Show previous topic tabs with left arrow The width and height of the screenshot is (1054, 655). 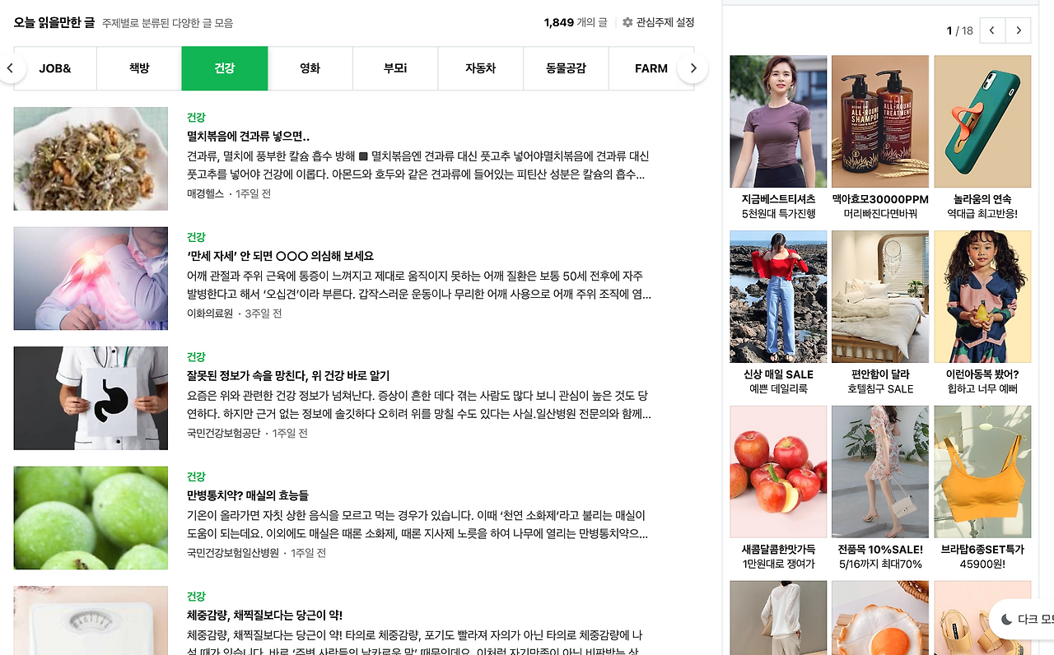pyautogui.click(x=11, y=68)
